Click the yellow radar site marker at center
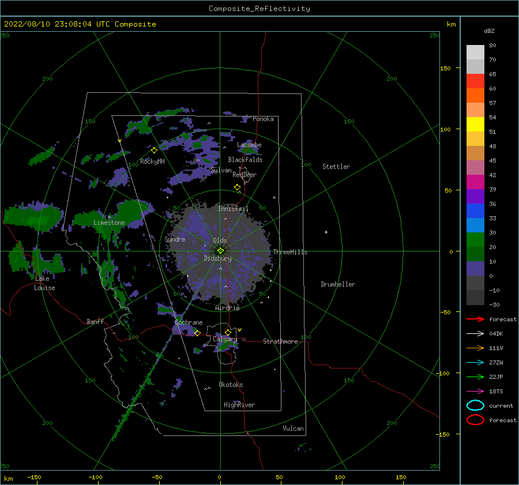This screenshot has height=485, width=519. point(220,251)
